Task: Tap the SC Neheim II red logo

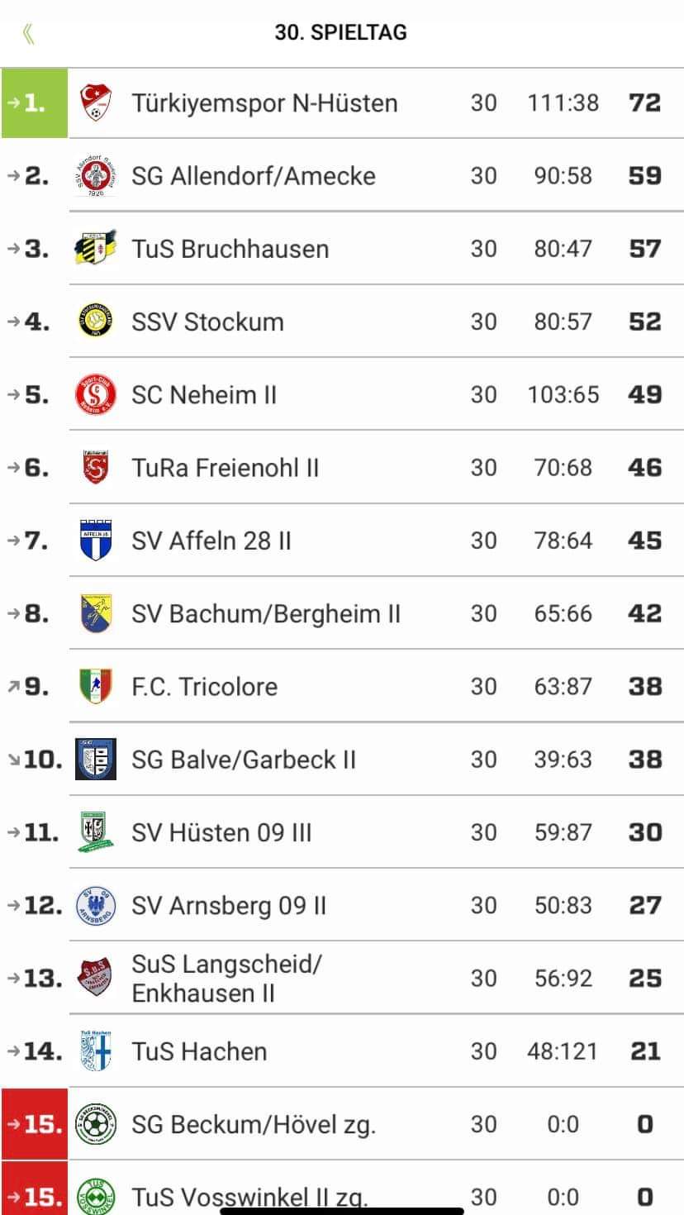Action: point(95,394)
